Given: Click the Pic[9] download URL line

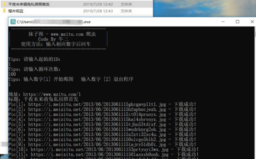Looking at the screenshot, I should pos(102,145).
